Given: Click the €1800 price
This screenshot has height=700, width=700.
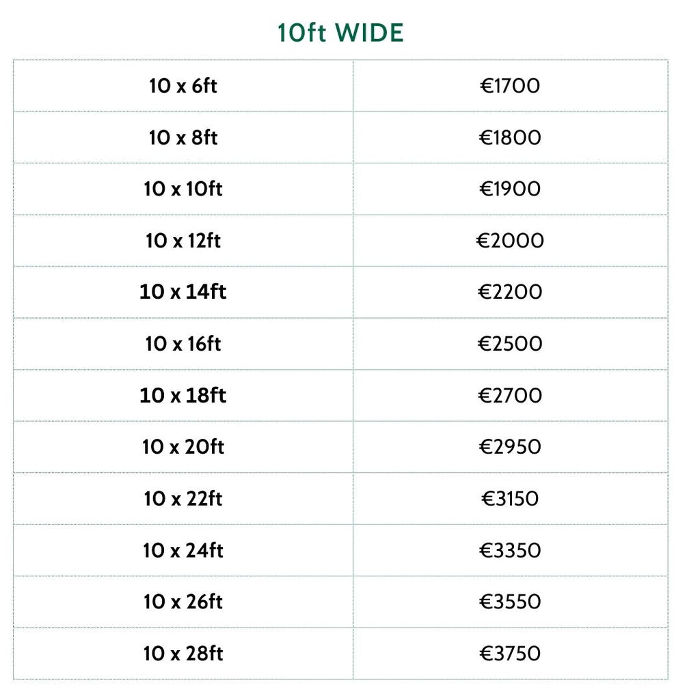Looking at the screenshot, I should coord(510,137).
